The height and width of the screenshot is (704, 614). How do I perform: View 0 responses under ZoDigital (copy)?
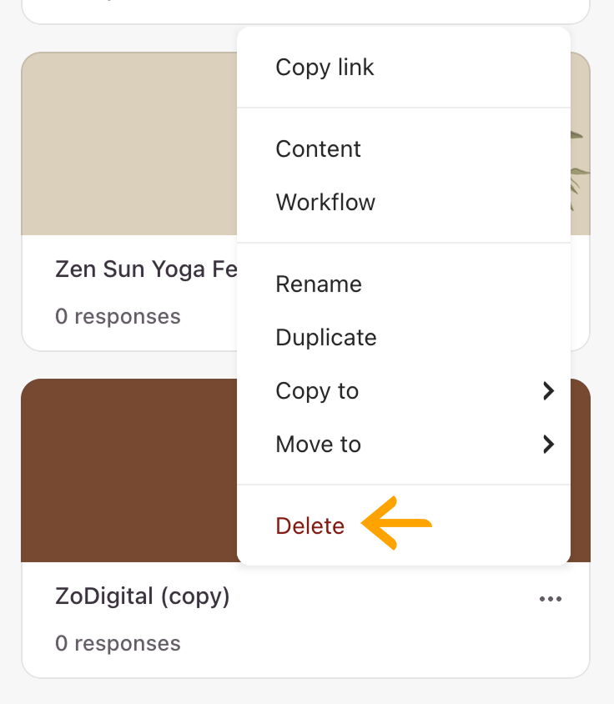click(x=118, y=643)
